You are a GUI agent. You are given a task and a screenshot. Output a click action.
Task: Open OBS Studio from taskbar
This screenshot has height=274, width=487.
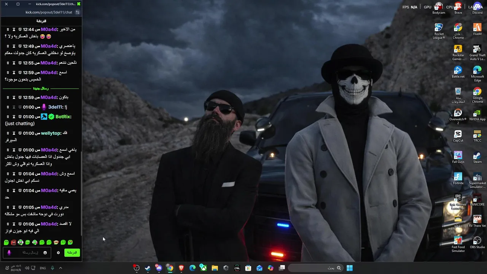click(x=137, y=268)
